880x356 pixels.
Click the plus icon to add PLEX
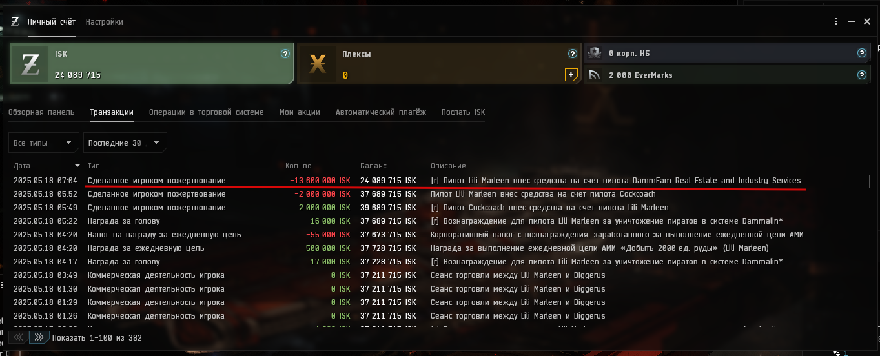pyautogui.click(x=571, y=75)
